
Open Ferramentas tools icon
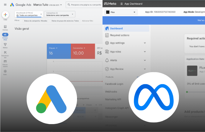tap(5, 53)
